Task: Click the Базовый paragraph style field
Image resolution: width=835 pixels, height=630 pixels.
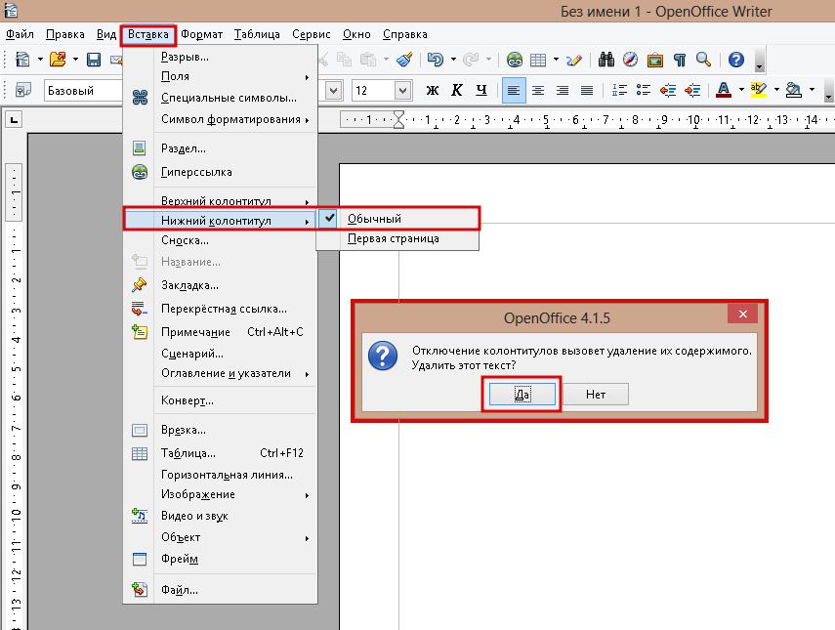Action: (x=84, y=91)
